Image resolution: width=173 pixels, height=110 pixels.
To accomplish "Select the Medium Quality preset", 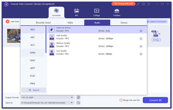I will 97,45.
